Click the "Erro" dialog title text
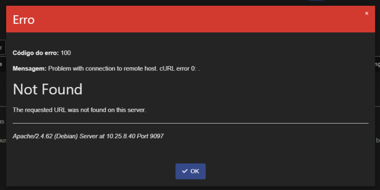This screenshot has width=380, height=190. pyautogui.click(x=23, y=19)
